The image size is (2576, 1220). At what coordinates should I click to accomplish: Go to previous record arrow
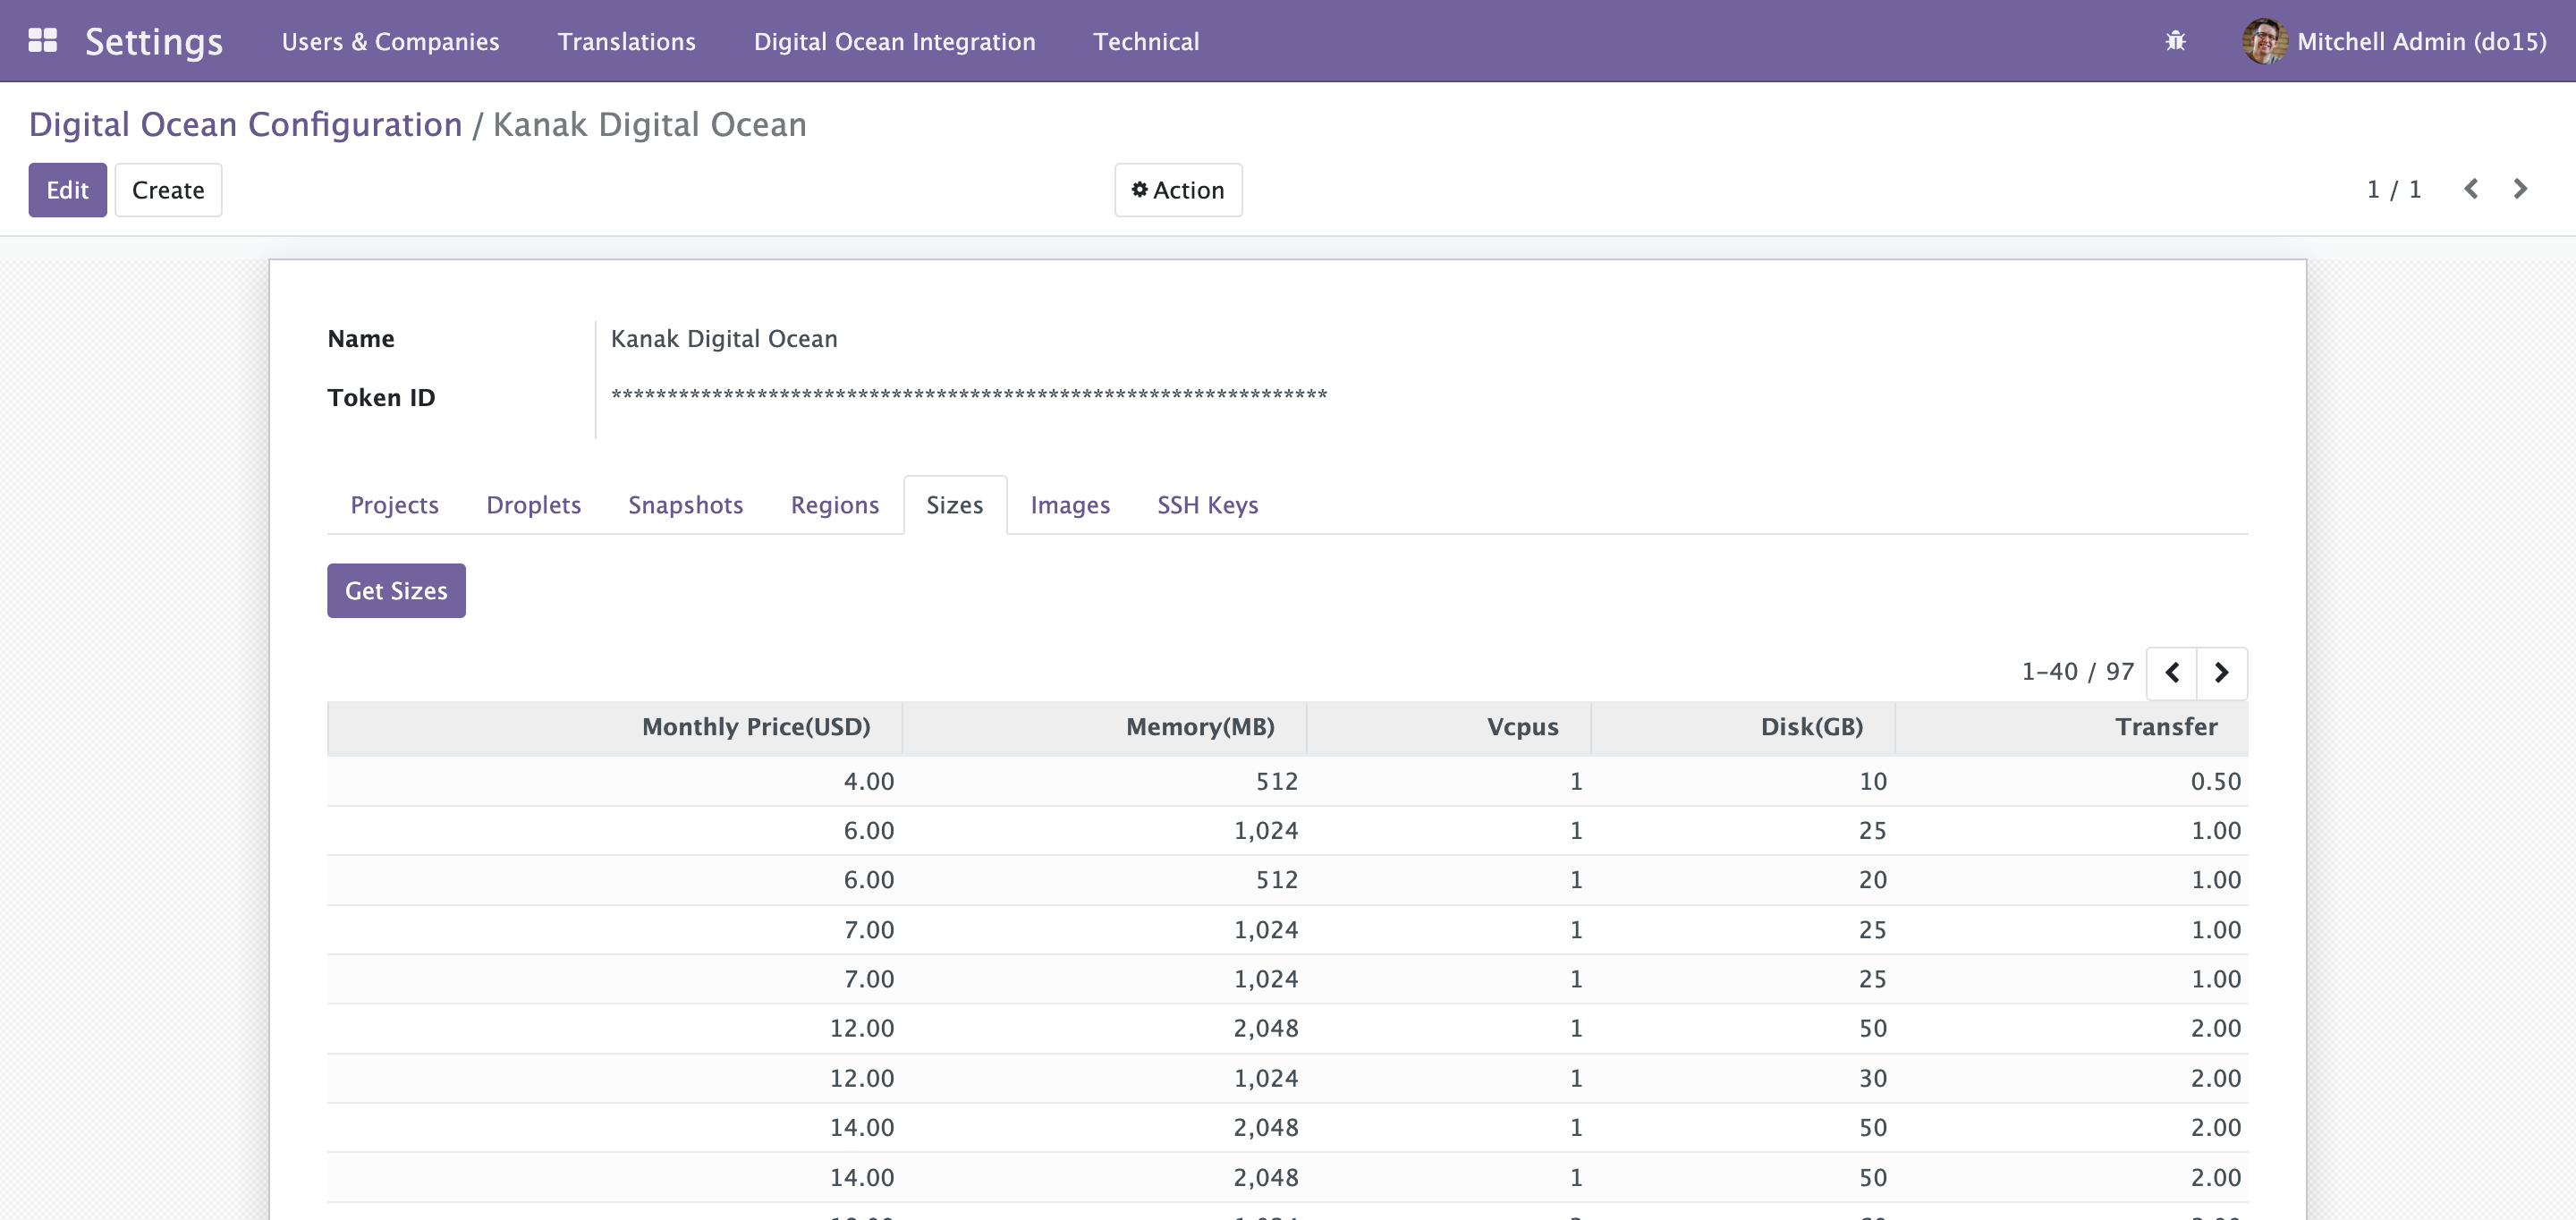point(2470,189)
